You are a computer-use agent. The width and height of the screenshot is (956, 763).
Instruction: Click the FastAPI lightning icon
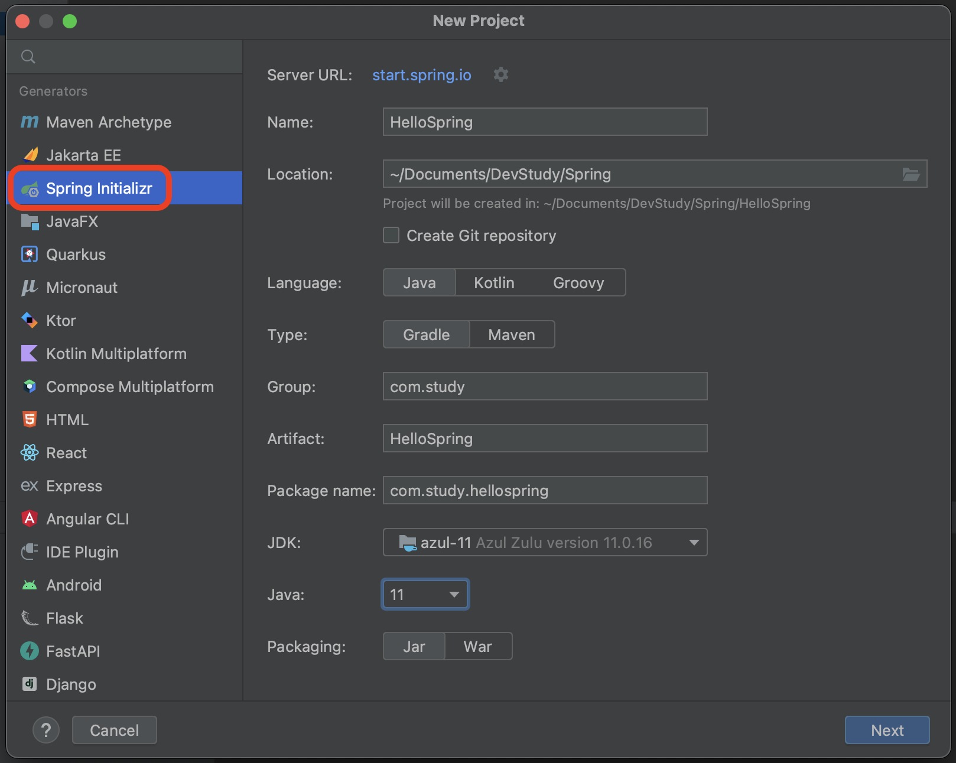[30, 651]
